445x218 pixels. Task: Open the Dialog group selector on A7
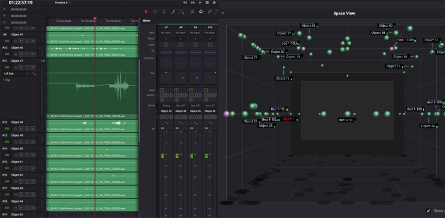[x=166, y=105]
